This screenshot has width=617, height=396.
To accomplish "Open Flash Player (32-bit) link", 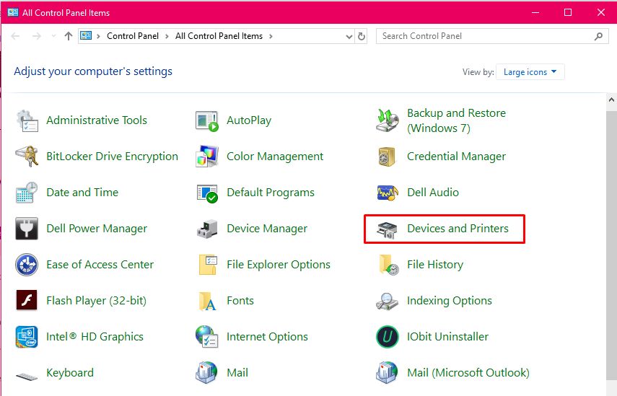I will (97, 301).
